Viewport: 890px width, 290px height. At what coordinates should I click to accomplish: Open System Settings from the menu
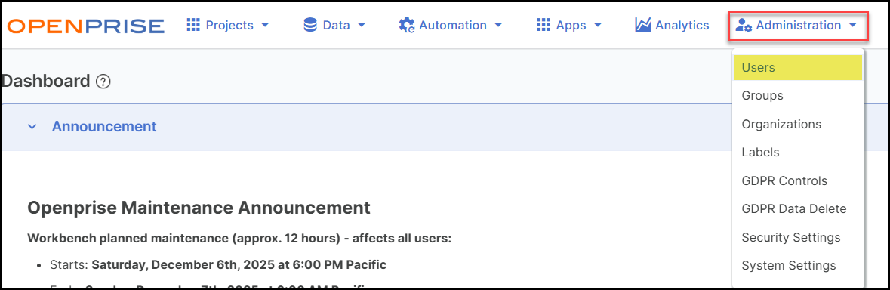click(x=798, y=265)
